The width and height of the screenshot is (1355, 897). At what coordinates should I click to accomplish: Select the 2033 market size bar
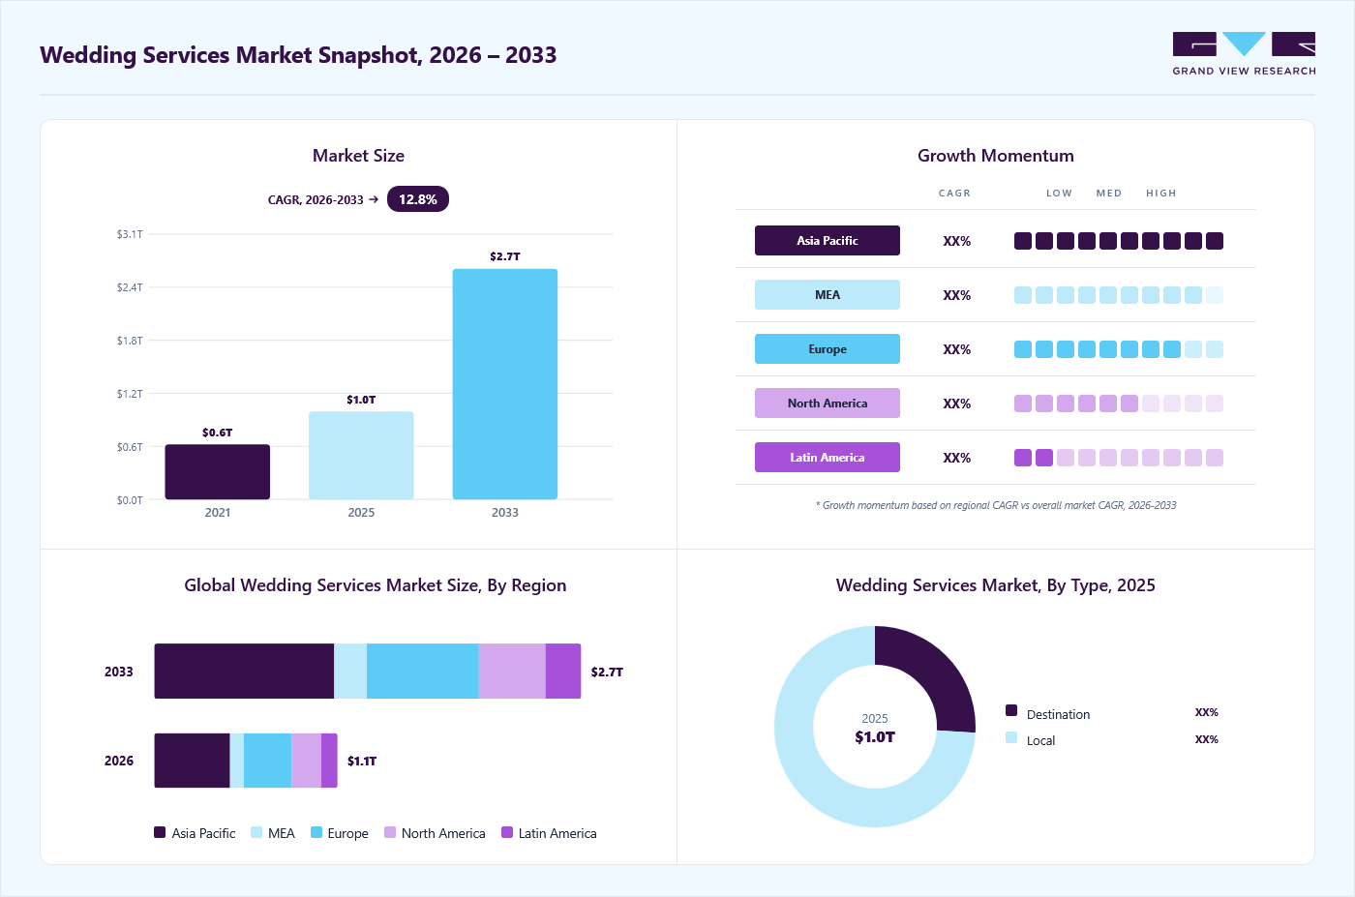[505, 384]
